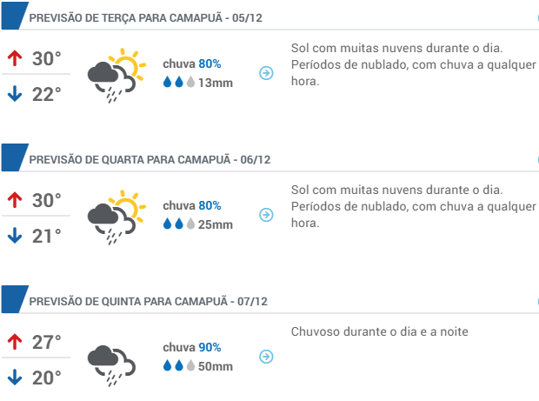Click the blue down arrow beside Tuesday's 22° minimum

click(x=14, y=94)
